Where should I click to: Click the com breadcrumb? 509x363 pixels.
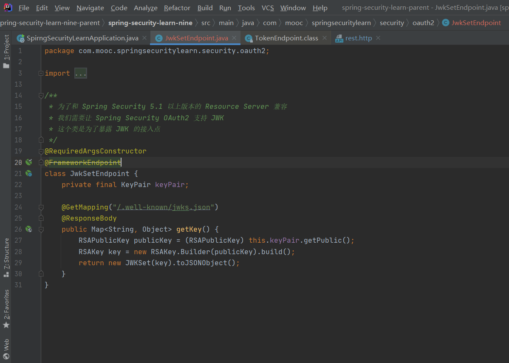pos(270,23)
